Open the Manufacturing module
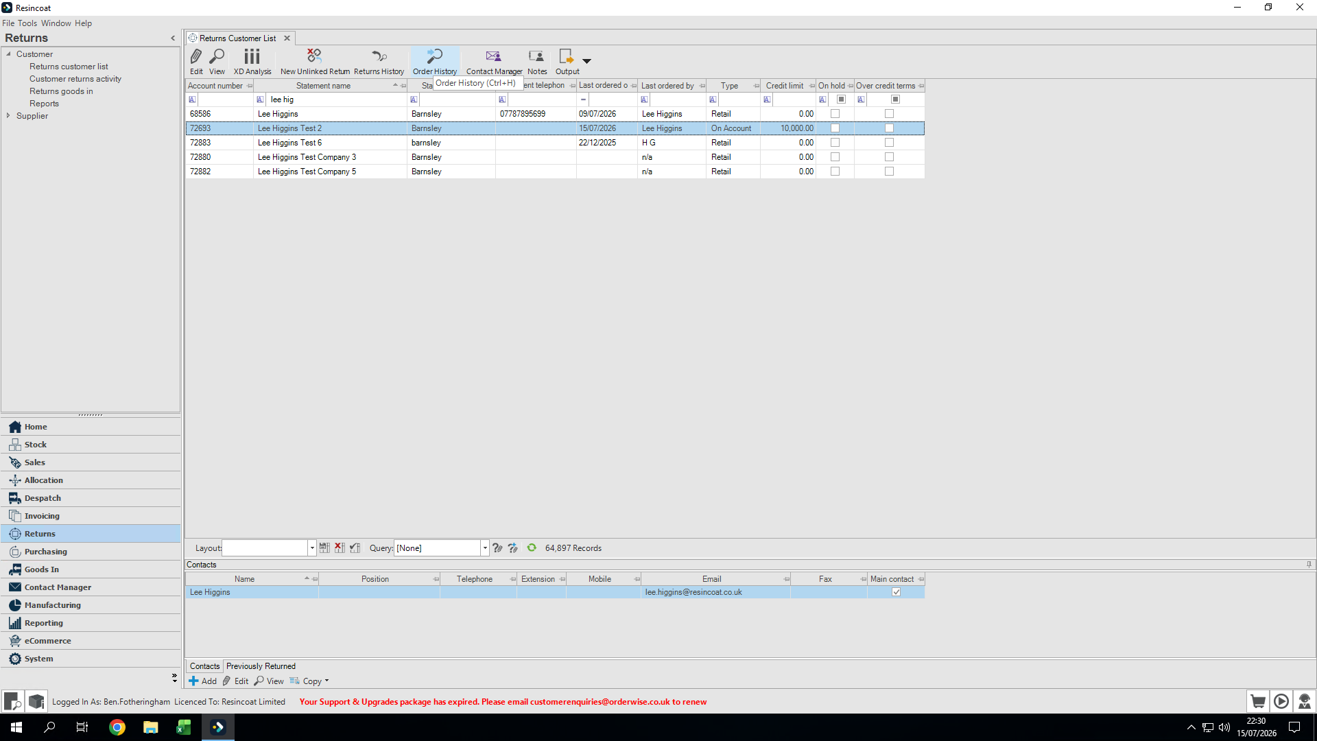This screenshot has height=741, width=1317. pyautogui.click(x=91, y=605)
